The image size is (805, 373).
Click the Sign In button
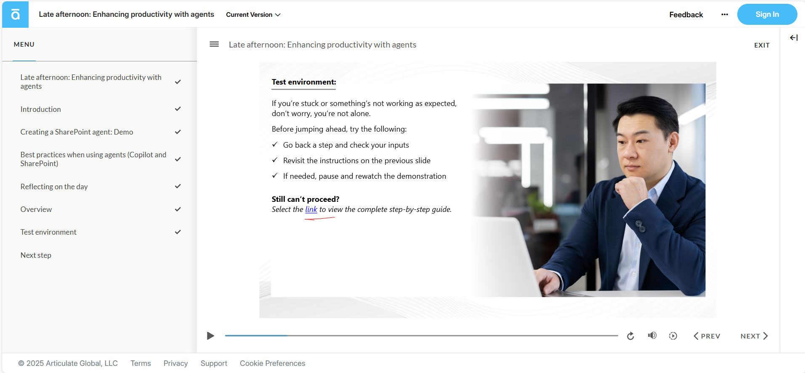coord(767,14)
